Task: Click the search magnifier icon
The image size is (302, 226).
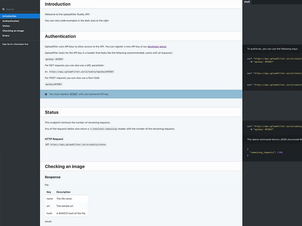Action: (3, 9)
